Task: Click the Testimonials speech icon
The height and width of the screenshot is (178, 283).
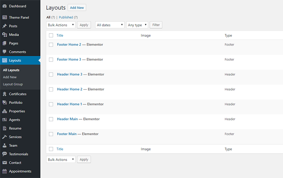Action: point(4,154)
